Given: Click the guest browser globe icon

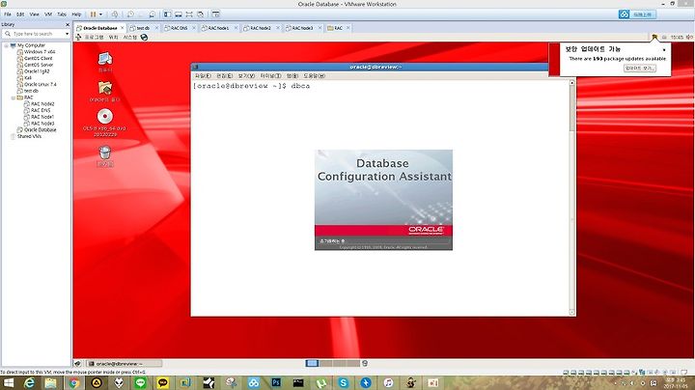Looking at the screenshot, I should tap(144, 38).
